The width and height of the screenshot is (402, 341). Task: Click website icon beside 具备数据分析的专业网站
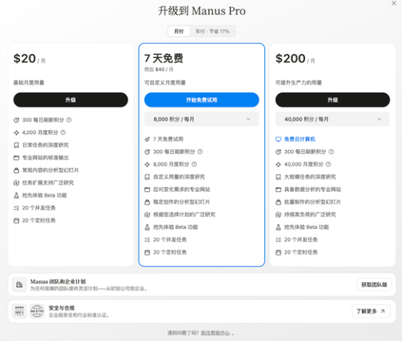[278, 190]
